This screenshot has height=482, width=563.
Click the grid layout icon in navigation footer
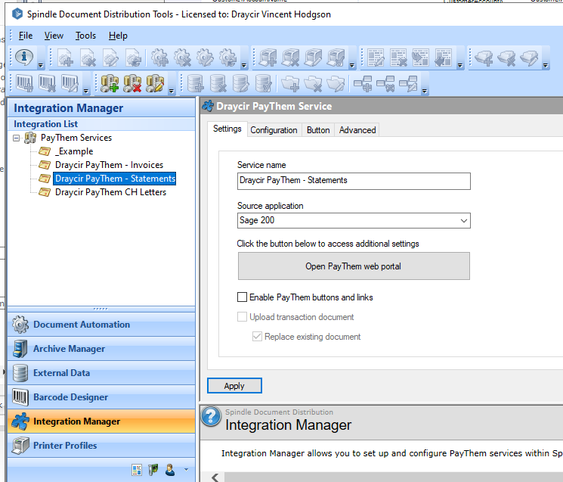pyautogui.click(x=137, y=469)
